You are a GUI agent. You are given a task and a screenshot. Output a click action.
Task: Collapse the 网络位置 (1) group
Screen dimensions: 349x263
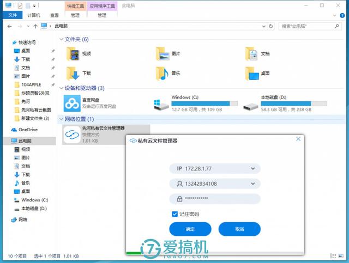click(61, 119)
